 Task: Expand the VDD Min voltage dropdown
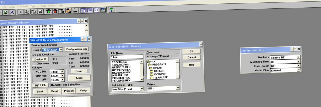(x=62, y=72)
